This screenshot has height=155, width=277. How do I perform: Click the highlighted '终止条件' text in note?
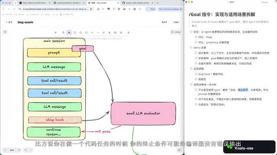coord(243,90)
